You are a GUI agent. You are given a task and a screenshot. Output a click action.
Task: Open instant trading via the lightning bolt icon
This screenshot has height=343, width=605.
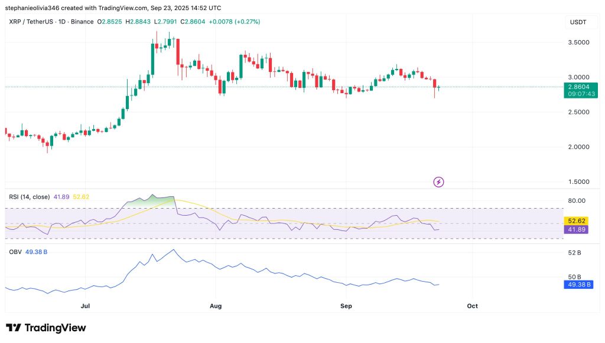[437, 182]
